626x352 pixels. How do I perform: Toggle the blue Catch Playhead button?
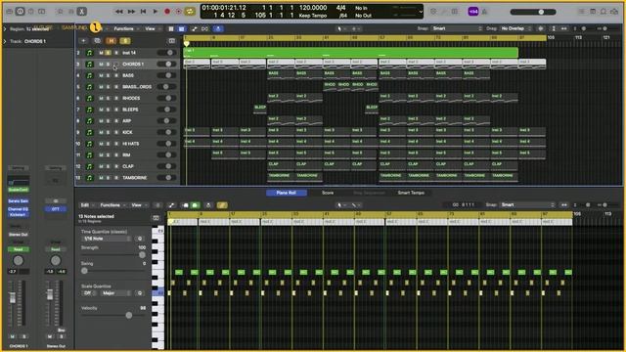click(218, 28)
